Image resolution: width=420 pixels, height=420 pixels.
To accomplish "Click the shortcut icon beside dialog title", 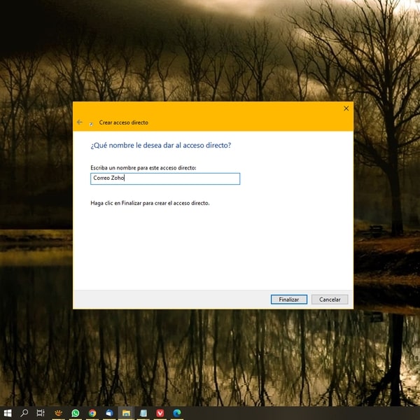I will (91, 123).
